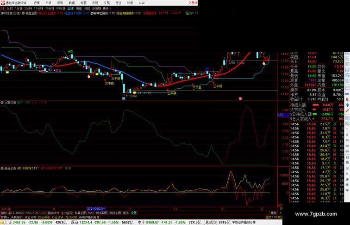The width and height of the screenshot is (350, 225).
Task: Select the 5-minute period in right sidebar
Action: 347,135
